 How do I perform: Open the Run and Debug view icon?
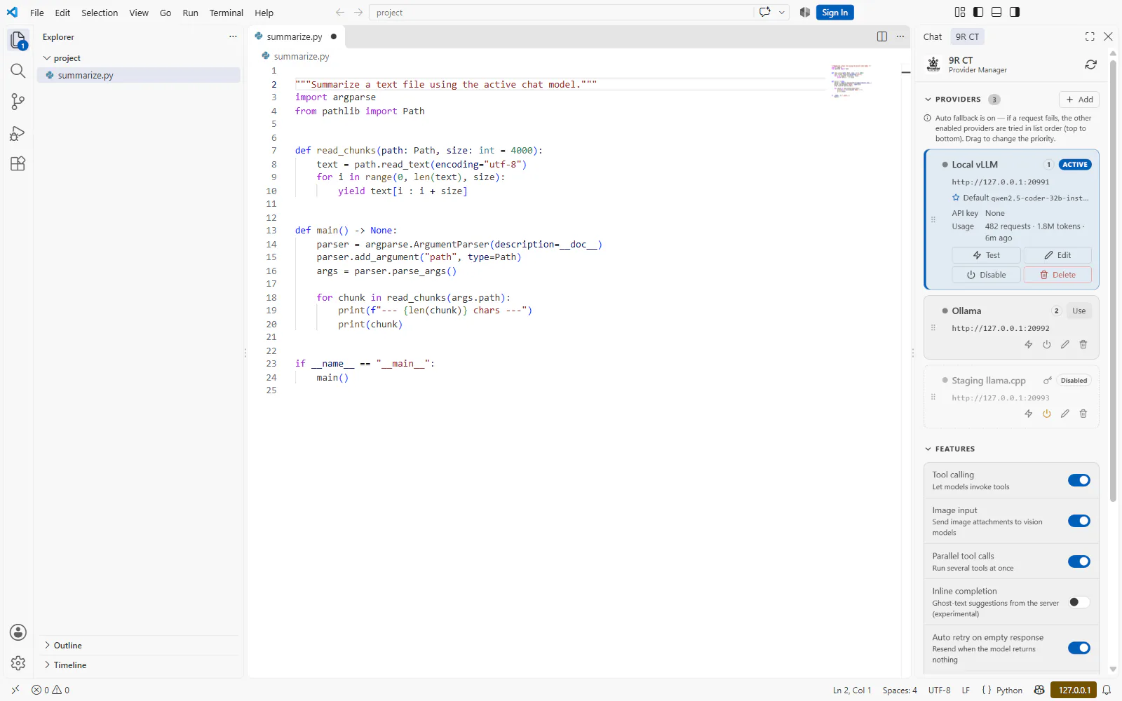tap(18, 133)
